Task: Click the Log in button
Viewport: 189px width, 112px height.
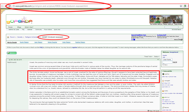Action: point(175,62)
